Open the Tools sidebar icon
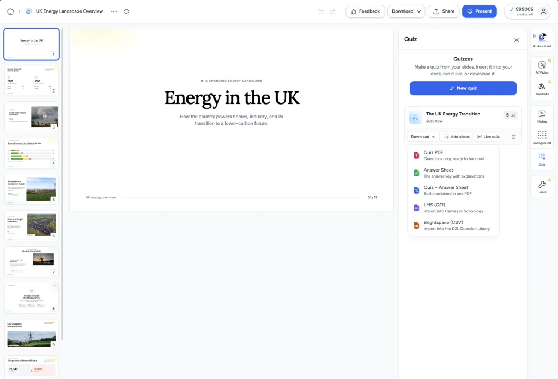 coord(542,186)
